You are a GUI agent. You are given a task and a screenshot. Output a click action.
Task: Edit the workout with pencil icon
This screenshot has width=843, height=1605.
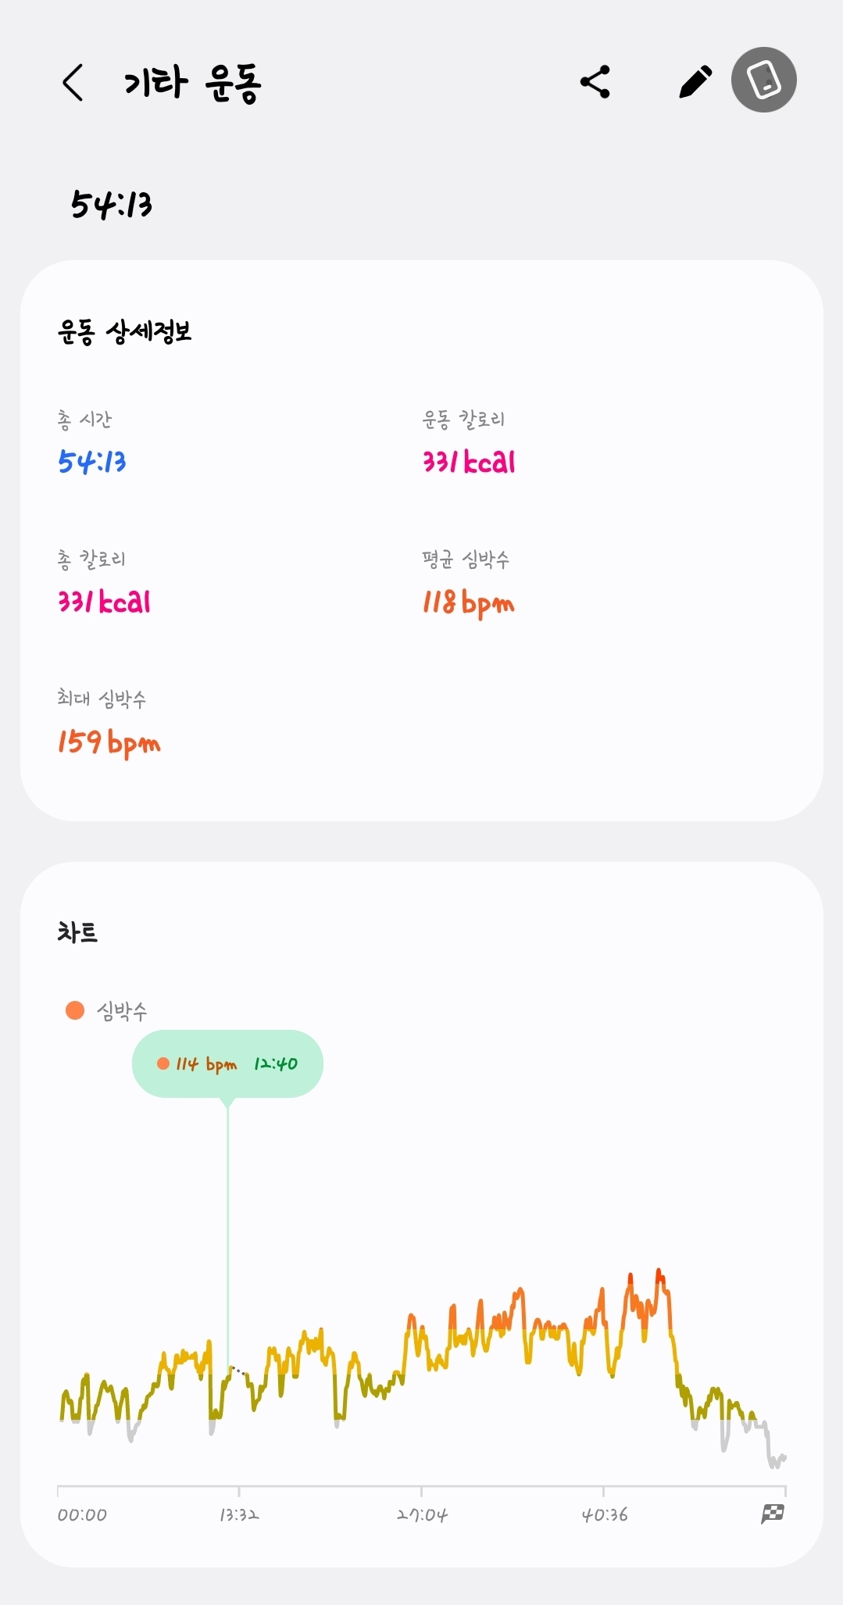point(695,82)
